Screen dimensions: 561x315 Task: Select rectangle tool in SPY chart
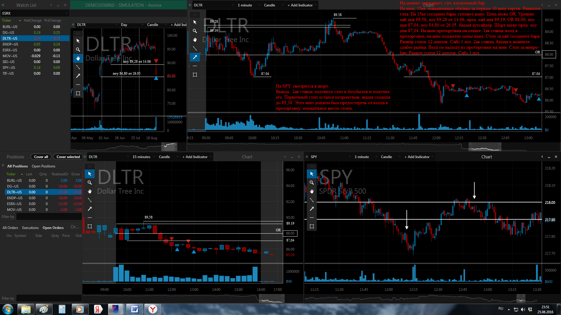click(312, 226)
